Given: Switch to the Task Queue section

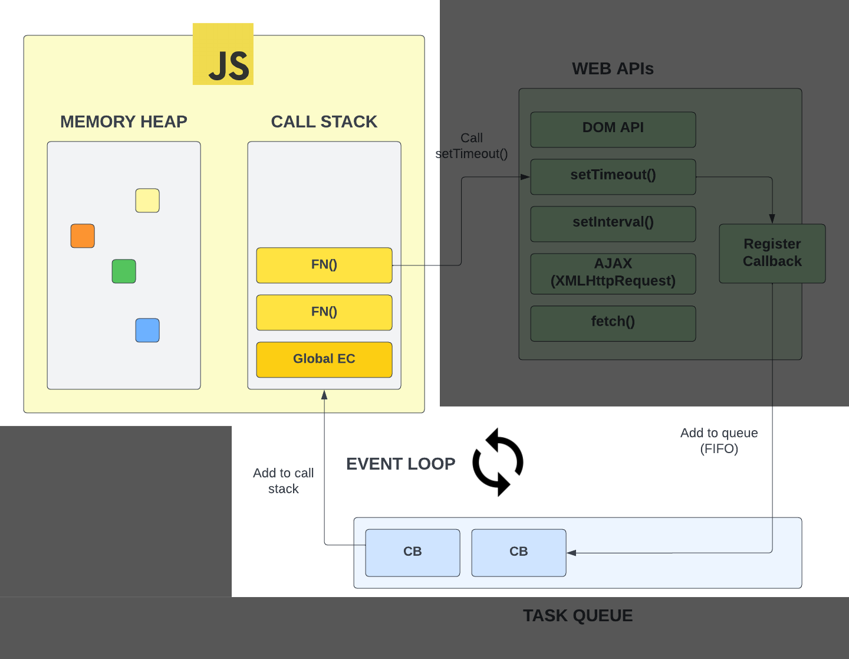Looking at the screenshot, I should tap(577, 615).
